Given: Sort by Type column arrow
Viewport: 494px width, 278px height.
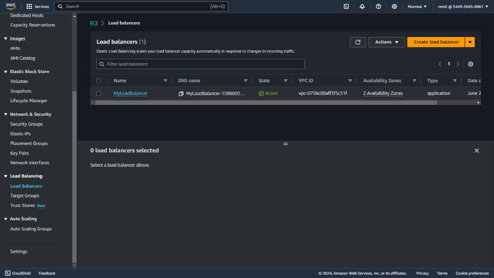Looking at the screenshot, I should [454, 80].
